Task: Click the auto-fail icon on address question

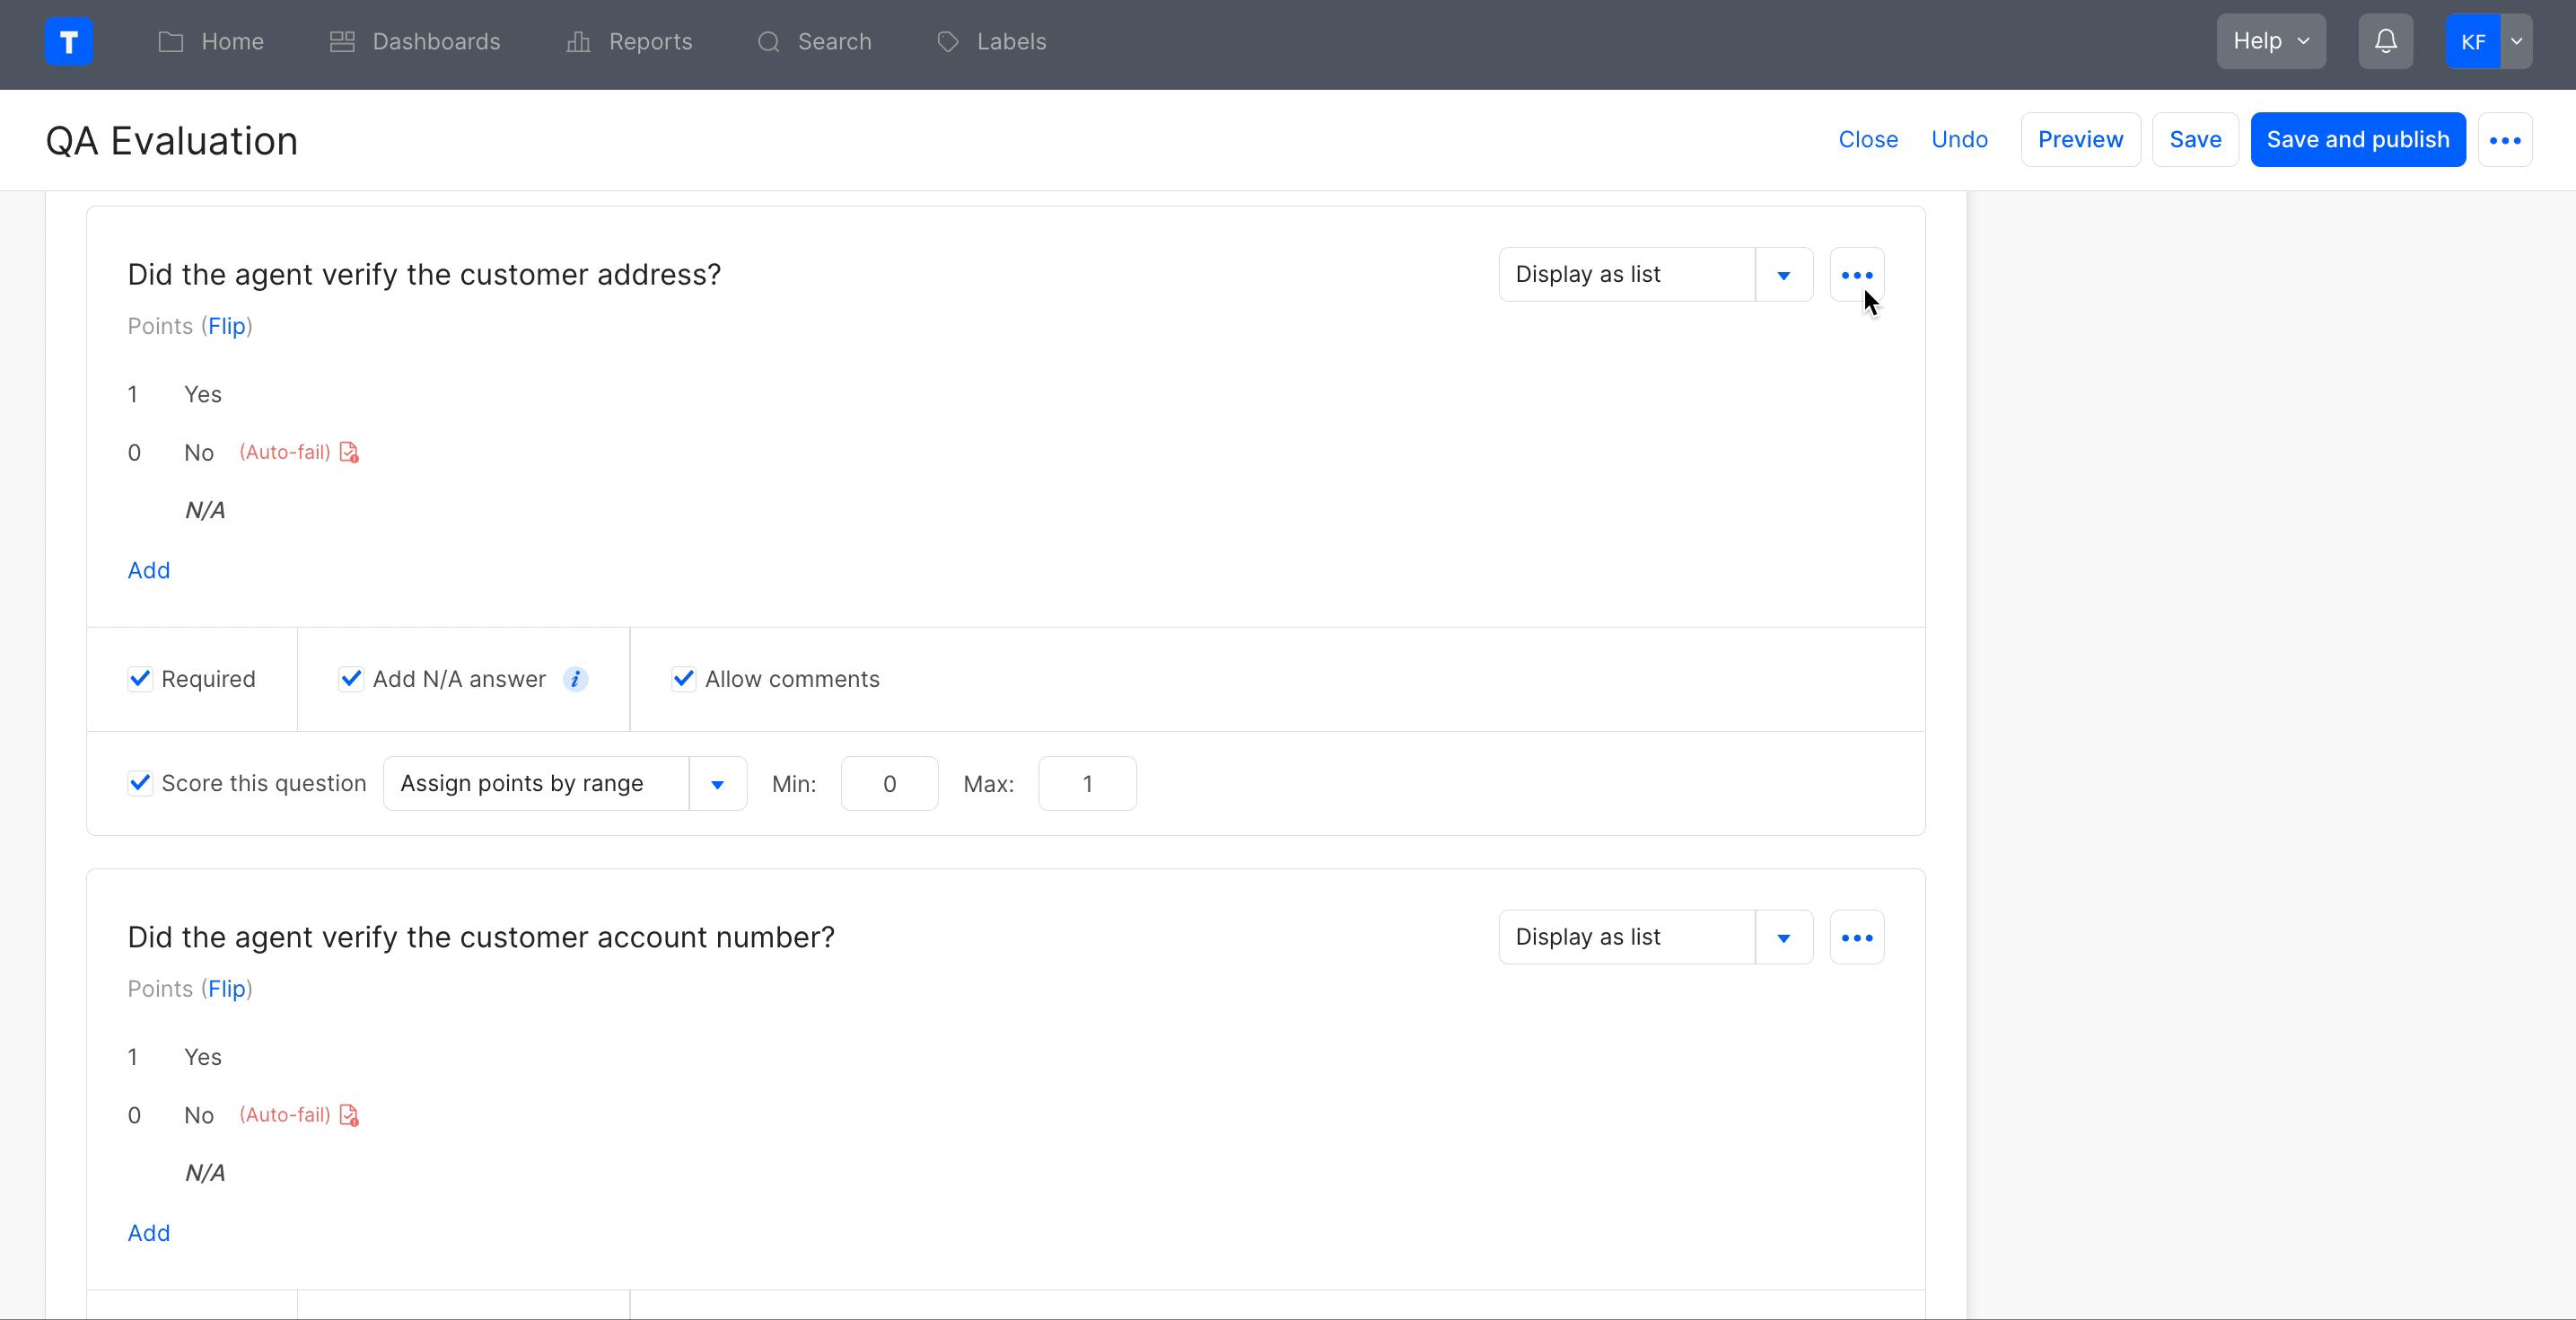Action: point(349,453)
